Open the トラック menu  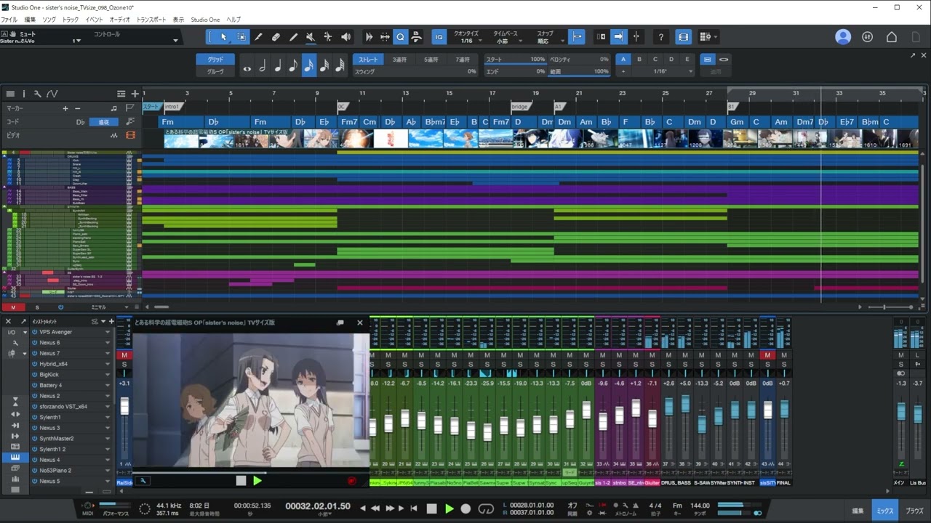tap(71, 20)
